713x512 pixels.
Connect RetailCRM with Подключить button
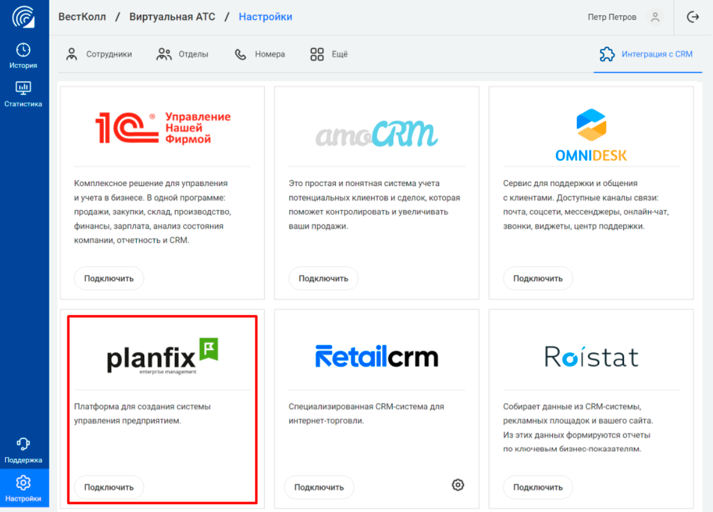coord(318,487)
